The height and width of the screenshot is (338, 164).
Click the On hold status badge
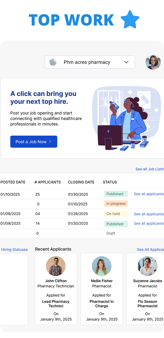click(116, 214)
